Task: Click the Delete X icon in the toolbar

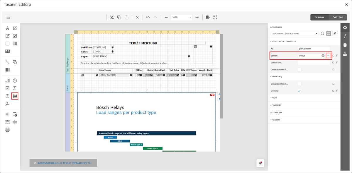Action: tap(137, 17)
